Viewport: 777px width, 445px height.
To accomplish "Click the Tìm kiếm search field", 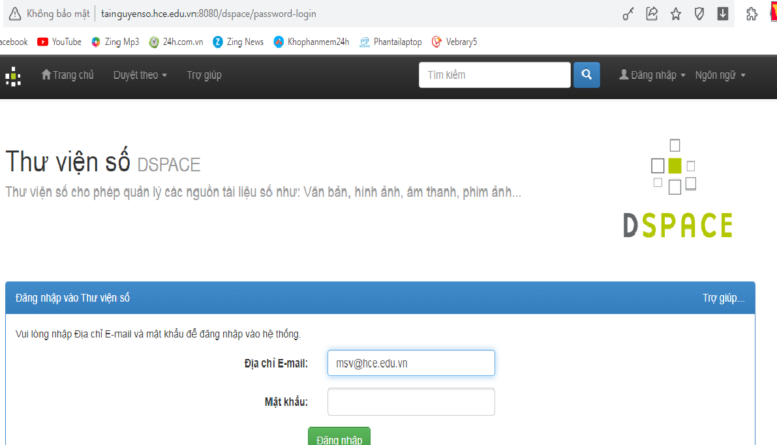I will click(x=495, y=75).
